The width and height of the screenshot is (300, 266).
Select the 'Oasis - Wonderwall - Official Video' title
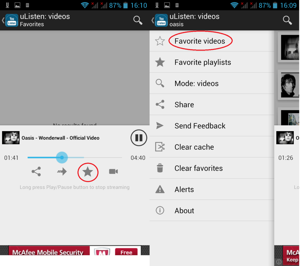(x=61, y=138)
